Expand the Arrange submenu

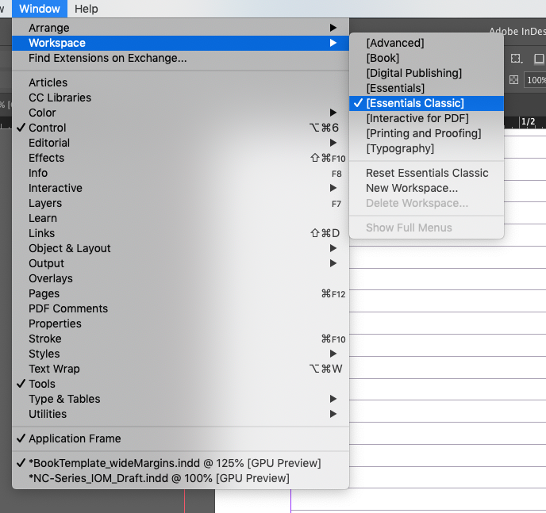point(180,28)
